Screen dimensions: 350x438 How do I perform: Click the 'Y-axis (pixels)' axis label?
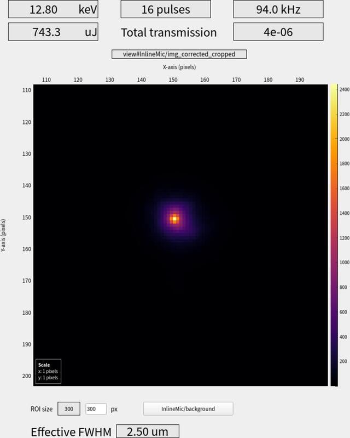tap(3, 235)
